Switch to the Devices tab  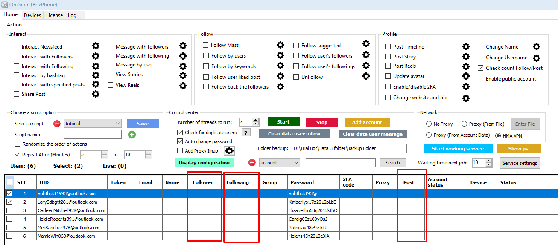(x=32, y=15)
